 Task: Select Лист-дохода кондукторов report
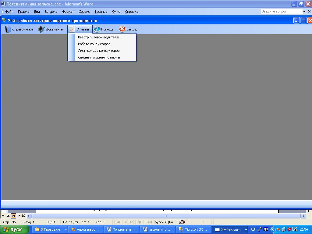click(x=102, y=51)
